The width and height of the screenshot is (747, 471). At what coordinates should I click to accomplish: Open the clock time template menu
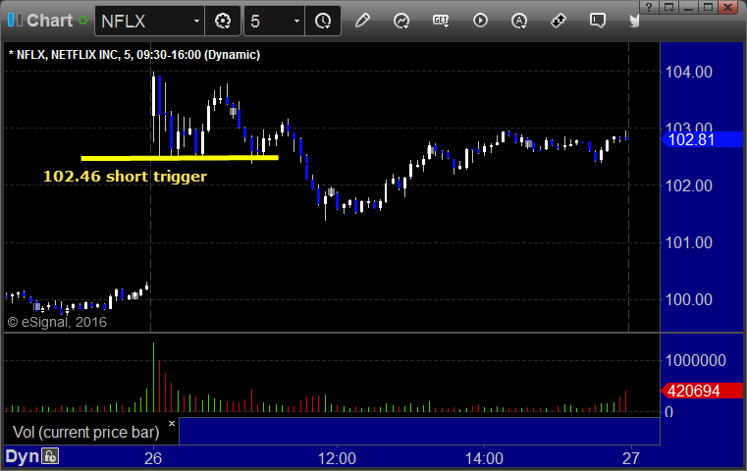pos(323,21)
